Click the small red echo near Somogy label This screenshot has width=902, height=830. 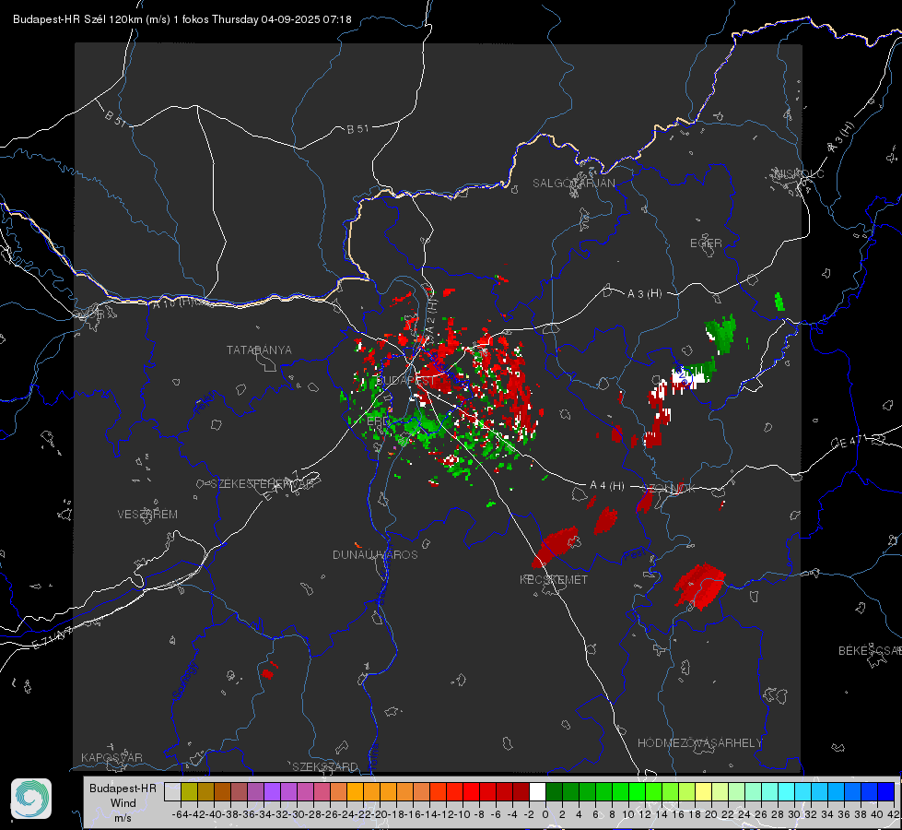pos(267,673)
